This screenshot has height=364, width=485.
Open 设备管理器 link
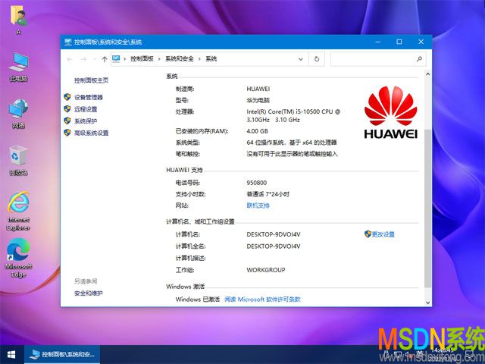pos(89,98)
